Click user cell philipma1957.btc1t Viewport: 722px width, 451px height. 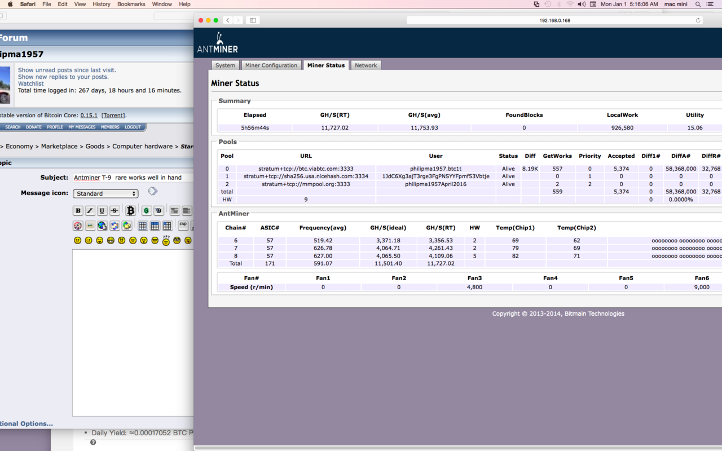click(x=435, y=169)
